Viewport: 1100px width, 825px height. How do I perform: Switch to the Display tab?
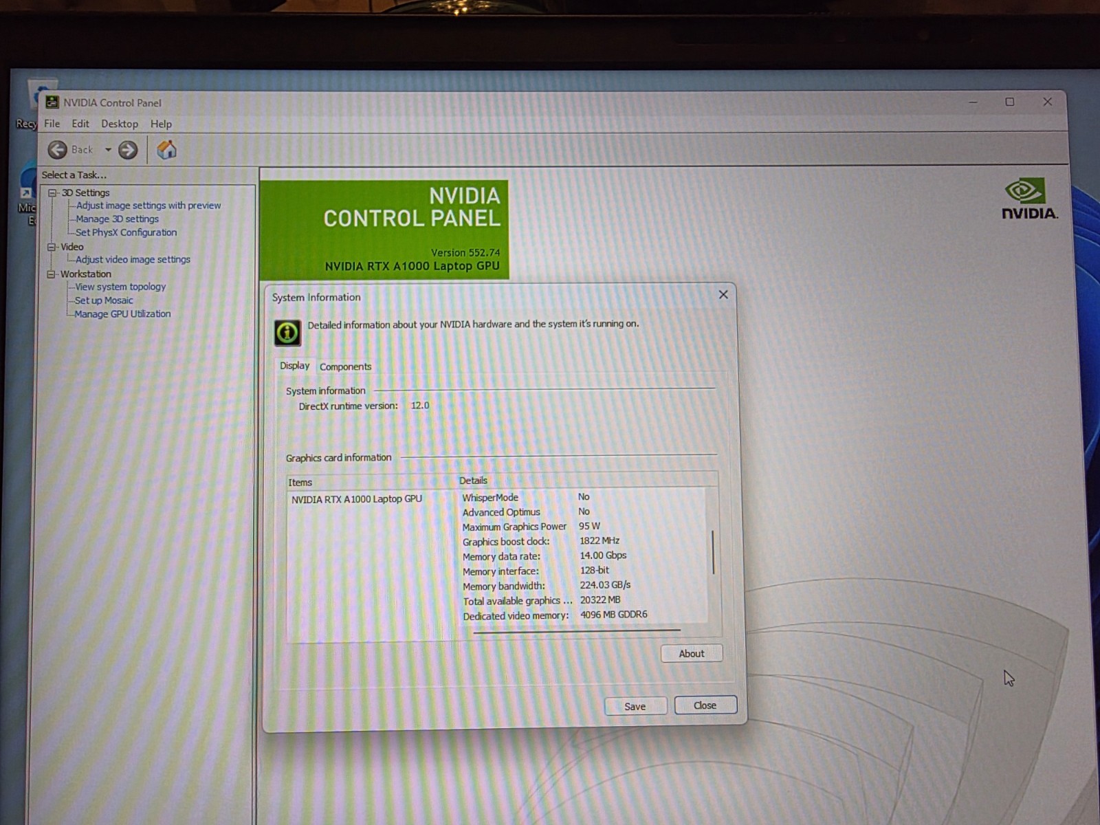[x=294, y=366]
